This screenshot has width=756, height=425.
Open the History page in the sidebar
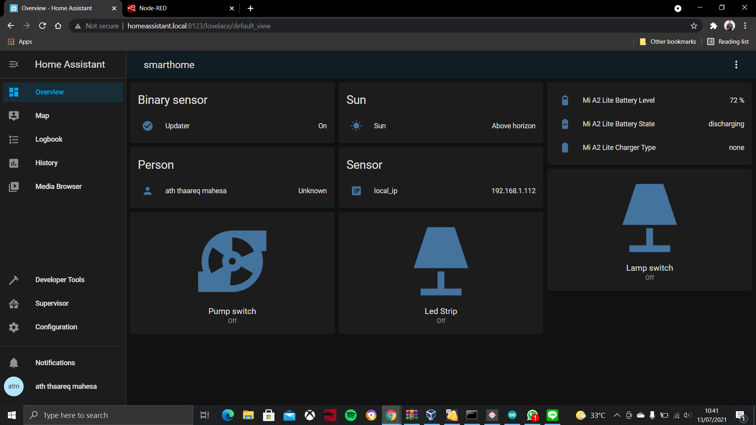(x=63, y=163)
